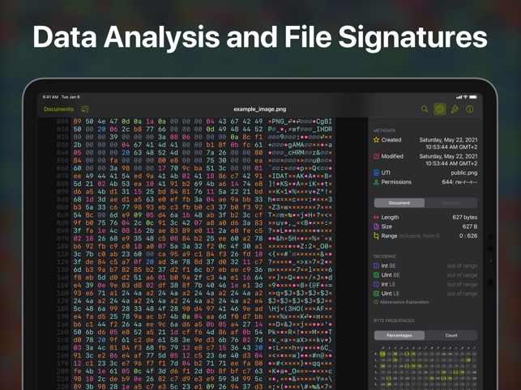The image size is (521, 390).
Task: Switch to the Selection segment tab
Action: (x=451, y=203)
